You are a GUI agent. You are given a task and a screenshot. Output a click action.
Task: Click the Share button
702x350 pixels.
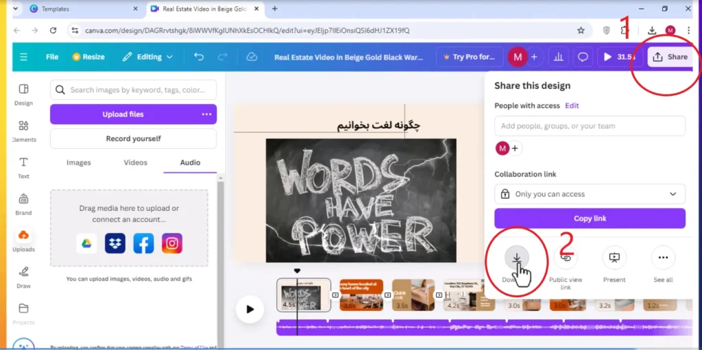pos(670,57)
